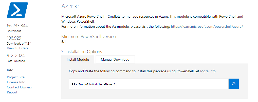Click More Info next to PowerShellGet
The width and height of the screenshot is (258, 102).
[x=208, y=71]
